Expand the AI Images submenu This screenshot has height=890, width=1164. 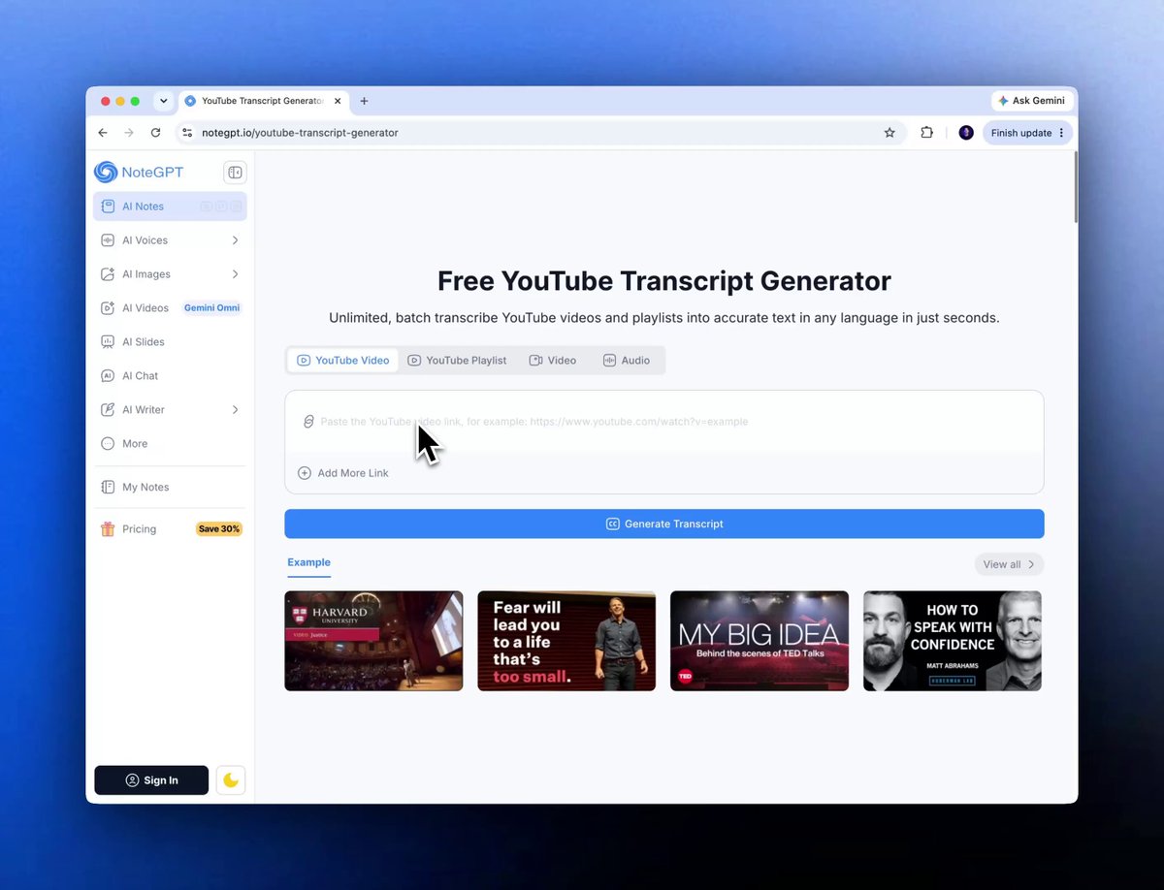[235, 274]
